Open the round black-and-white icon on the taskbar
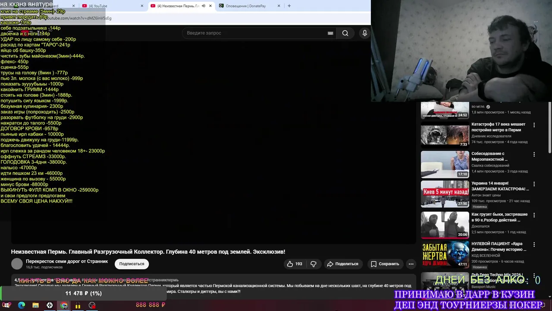This screenshot has width=552, height=311. 50,305
